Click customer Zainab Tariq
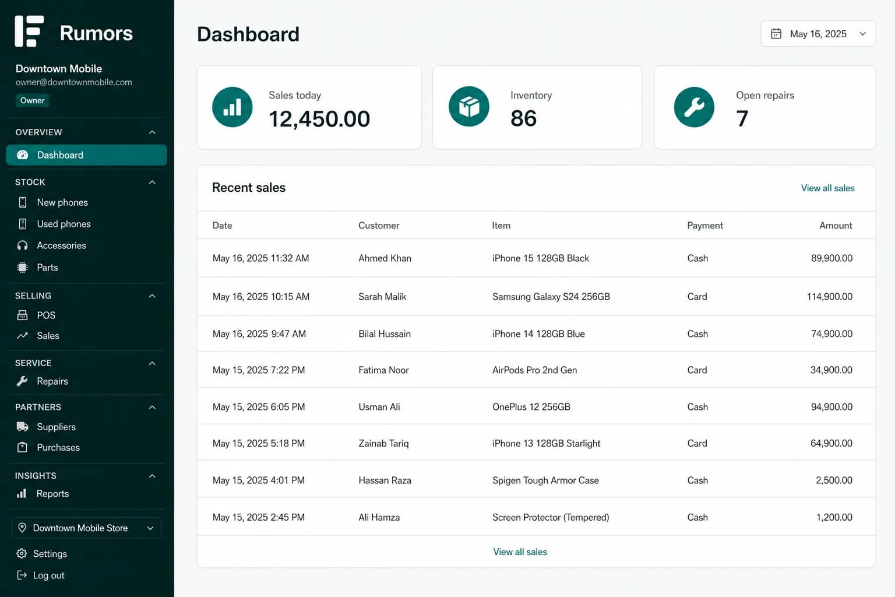Screen dimensions: 895x597 [383, 444]
